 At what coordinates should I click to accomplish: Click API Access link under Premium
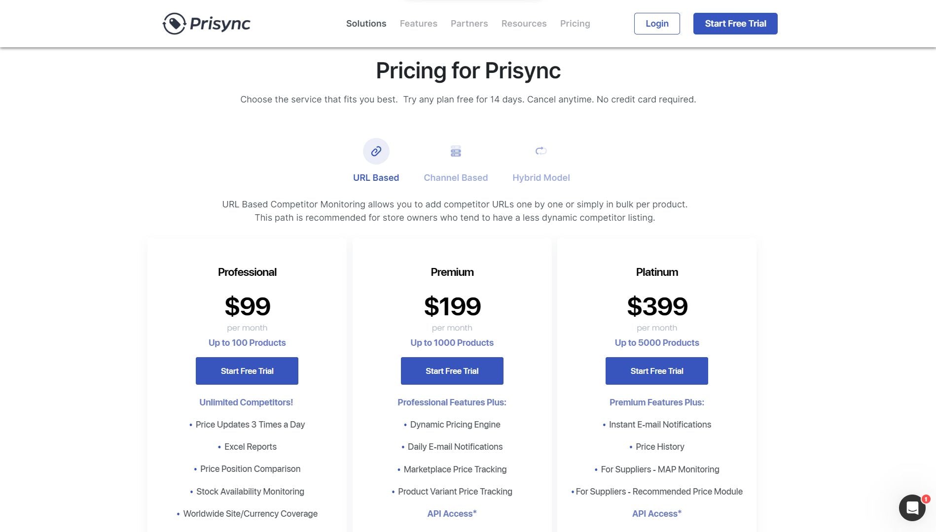coord(452,514)
